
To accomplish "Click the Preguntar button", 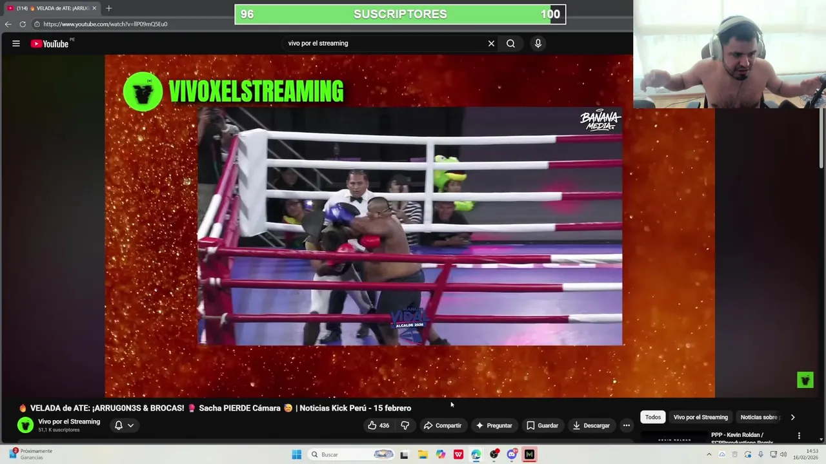I will pos(494,425).
